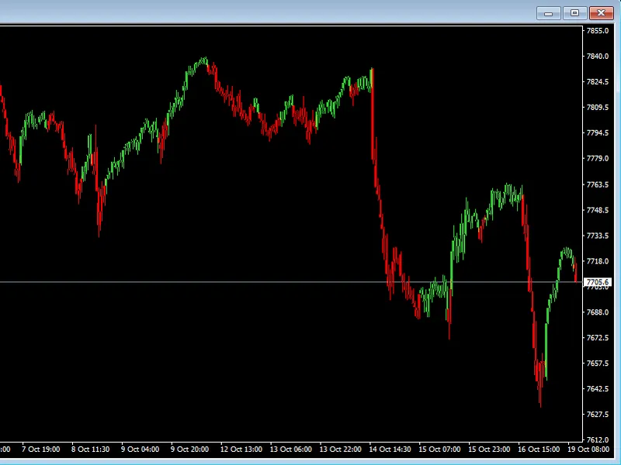This screenshot has height=465, width=621.
Task: Click the horizontal current price line
Action: click(291, 282)
